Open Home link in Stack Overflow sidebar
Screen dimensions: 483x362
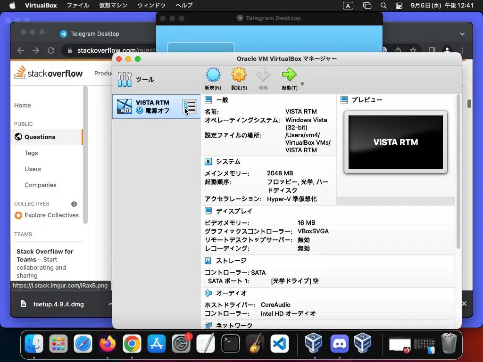(23, 105)
